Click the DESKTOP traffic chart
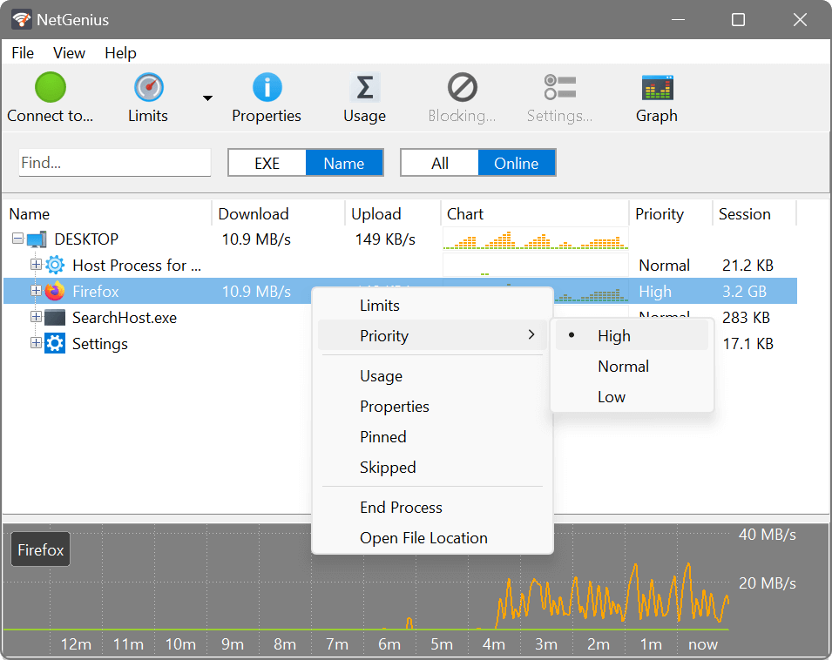Viewport: 832px width, 660px height. pyautogui.click(x=536, y=239)
